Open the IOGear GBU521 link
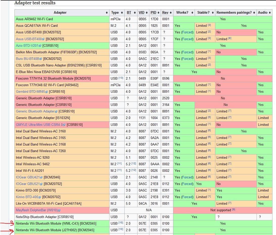The image size is (276, 235). click(x=29, y=184)
